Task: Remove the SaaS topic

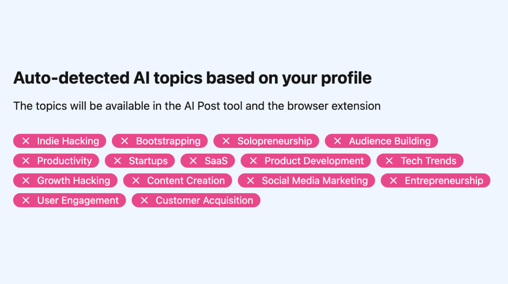Action: 193,161
